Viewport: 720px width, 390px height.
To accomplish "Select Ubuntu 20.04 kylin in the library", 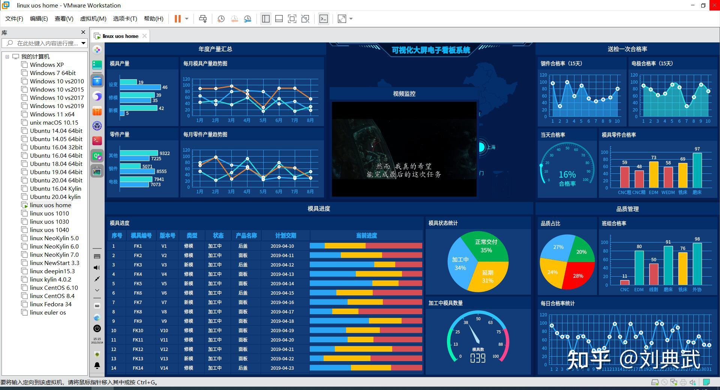I will [55, 197].
